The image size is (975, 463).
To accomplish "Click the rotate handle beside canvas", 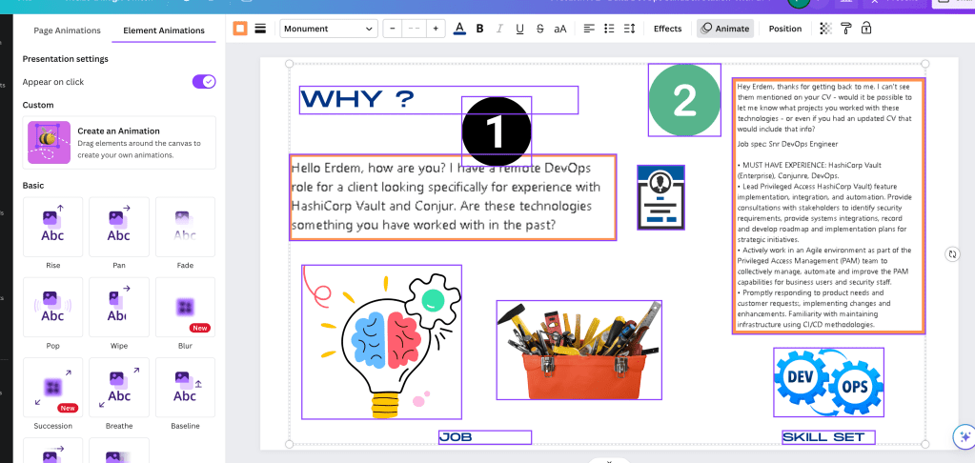I will 952,253.
